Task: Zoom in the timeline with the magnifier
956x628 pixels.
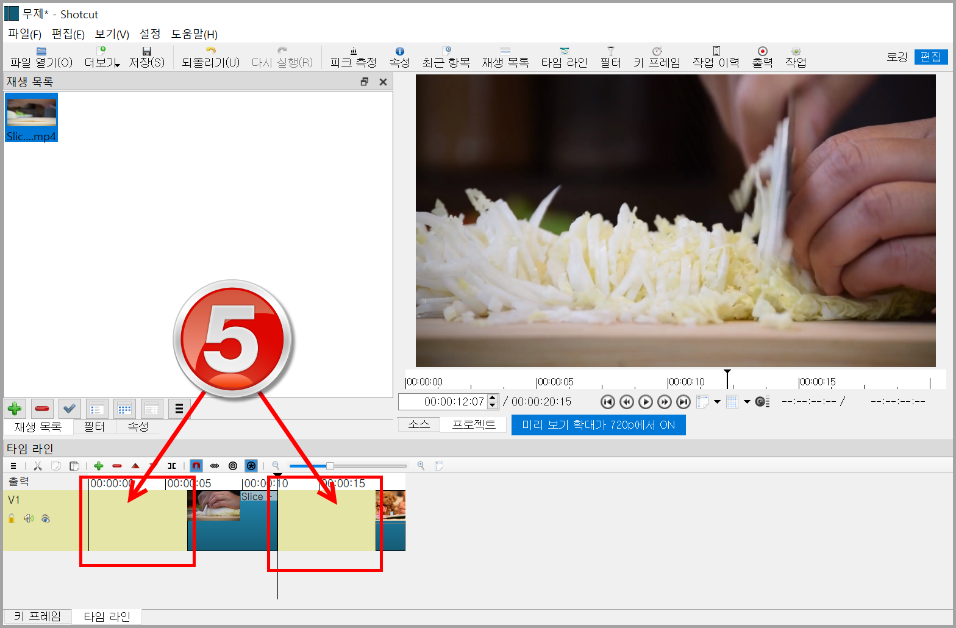Action: (x=421, y=466)
